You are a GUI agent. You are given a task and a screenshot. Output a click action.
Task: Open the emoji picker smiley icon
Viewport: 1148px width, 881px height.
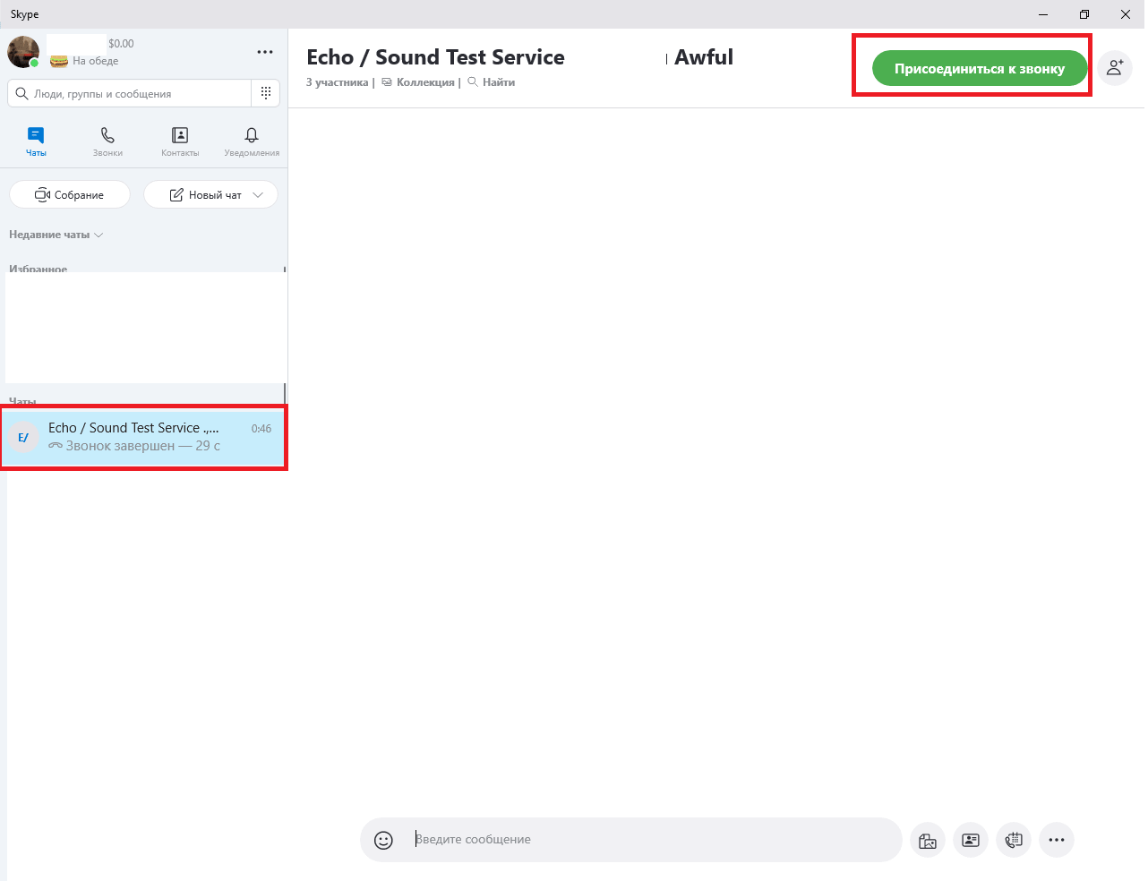(x=383, y=840)
